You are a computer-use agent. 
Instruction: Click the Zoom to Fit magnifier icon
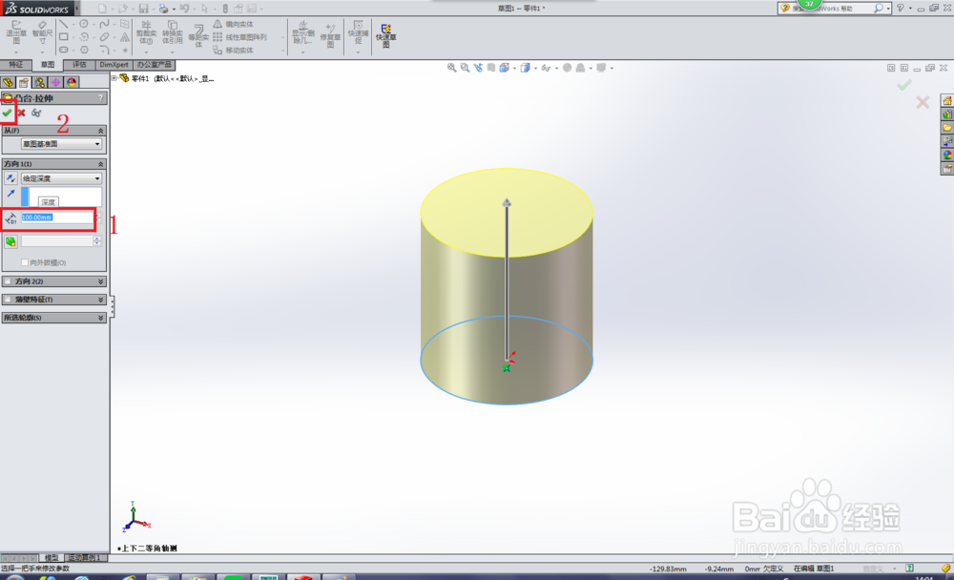click(451, 68)
